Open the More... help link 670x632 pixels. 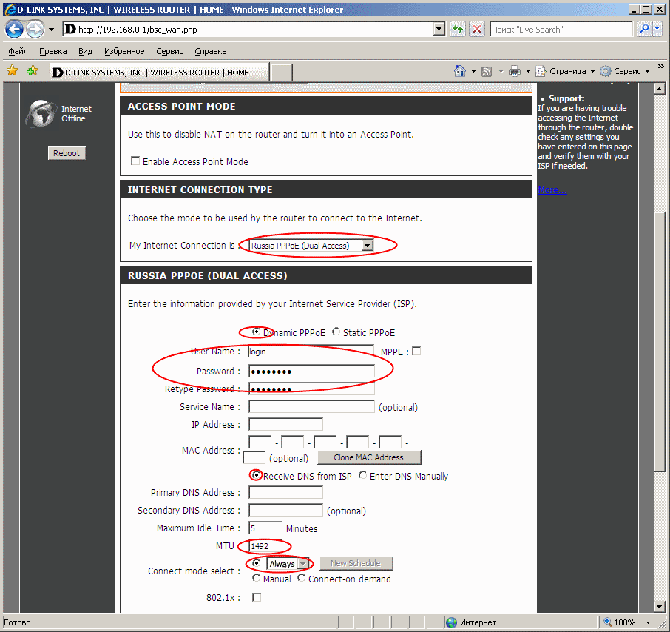tap(552, 190)
